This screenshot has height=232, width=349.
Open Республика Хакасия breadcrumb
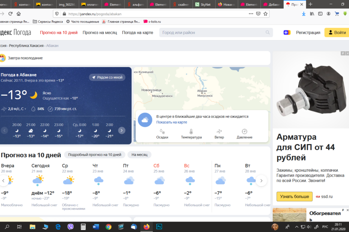coord(26,46)
